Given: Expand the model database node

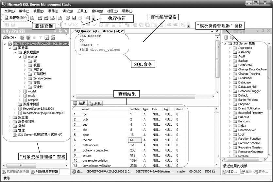Looking at the screenshot, I should point(20,91).
